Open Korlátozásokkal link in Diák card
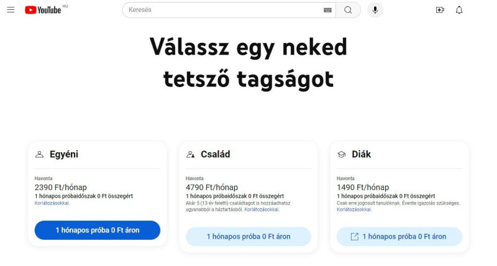Image resolution: width=497 pixels, height=266 pixels. (x=354, y=209)
